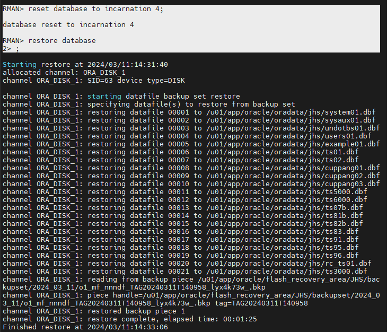
Task: Click the rc_ts01.dbf datafile 00020 line
Action: [187, 263]
